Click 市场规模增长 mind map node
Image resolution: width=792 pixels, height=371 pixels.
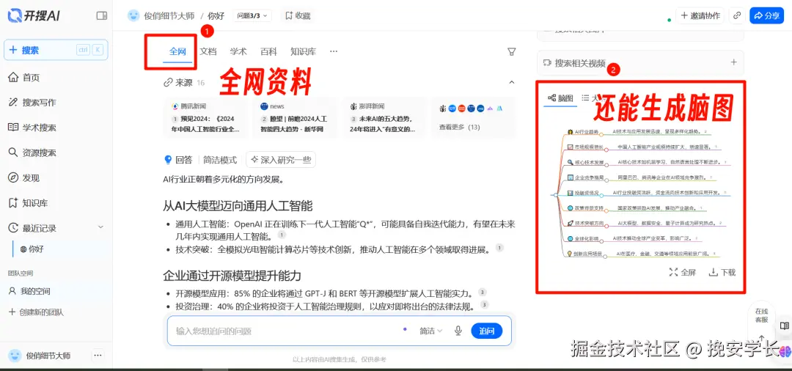[x=585, y=147]
